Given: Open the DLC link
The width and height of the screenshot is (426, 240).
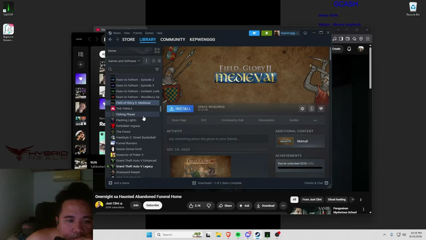Looking at the screenshot, I should click(204, 120).
